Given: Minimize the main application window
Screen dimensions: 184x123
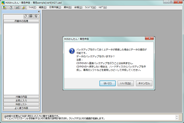Looking at the screenshot, I should [x=166, y=2].
